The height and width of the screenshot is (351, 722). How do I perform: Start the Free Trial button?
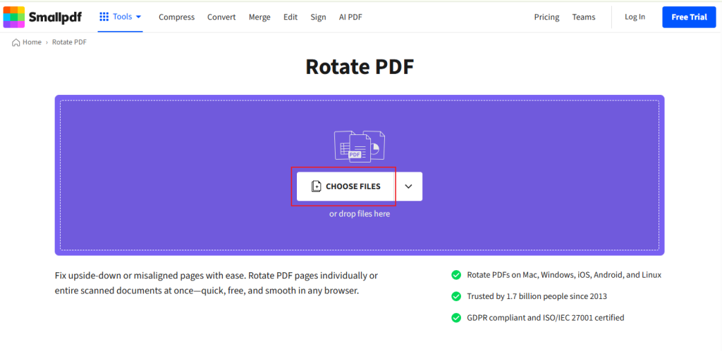[690, 18]
